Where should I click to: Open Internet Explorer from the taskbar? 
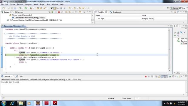click(12, 103)
